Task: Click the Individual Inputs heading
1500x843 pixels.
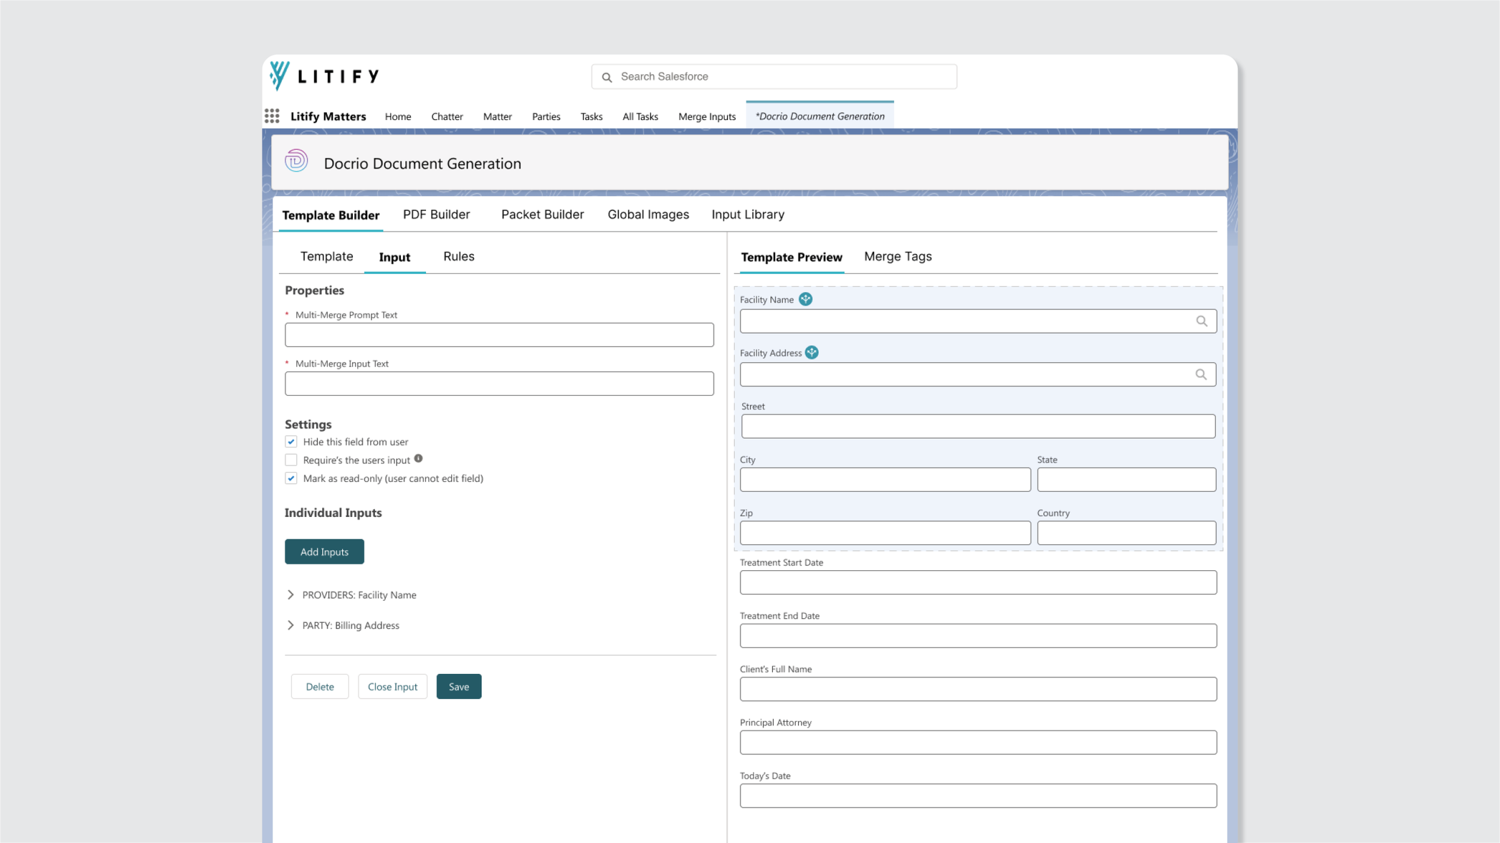Action: 333,513
